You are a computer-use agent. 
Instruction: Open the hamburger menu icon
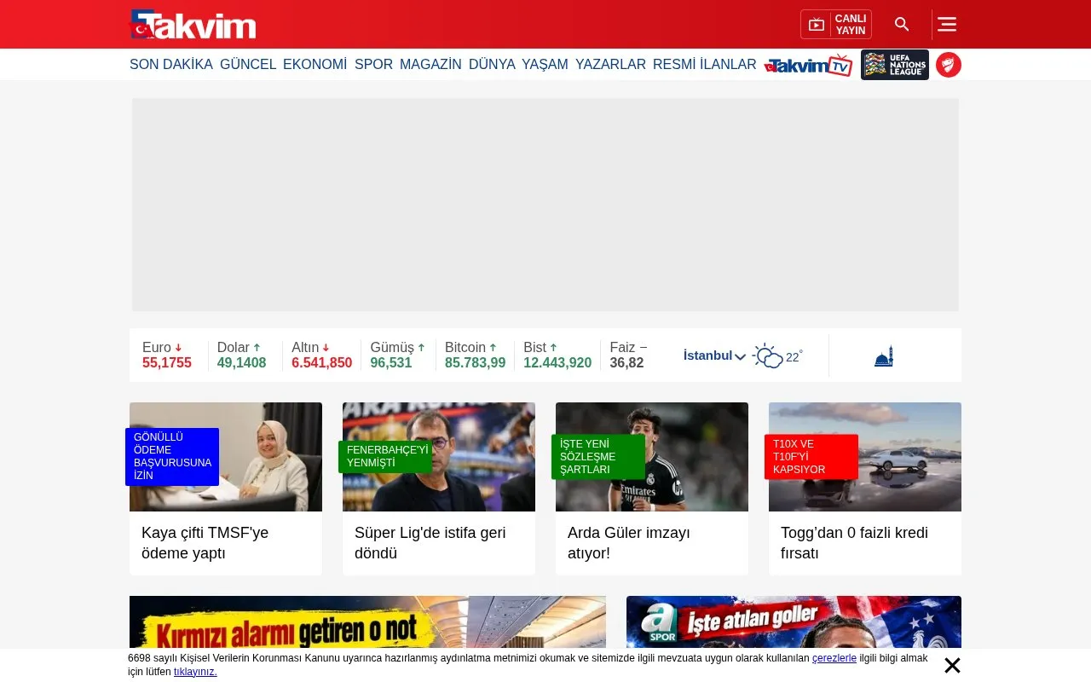947,25
